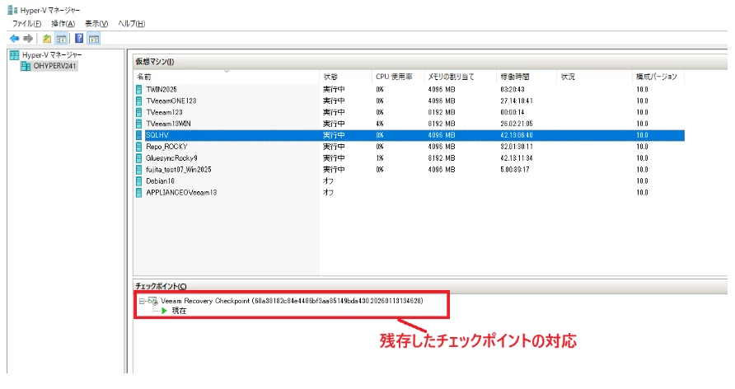Sort by the 状況 column header
Screen dimensions: 735x389
pyautogui.click(x=594, y=77)
